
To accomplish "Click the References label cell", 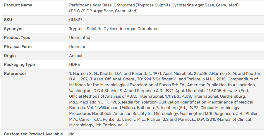I will (x=15, y=74).
